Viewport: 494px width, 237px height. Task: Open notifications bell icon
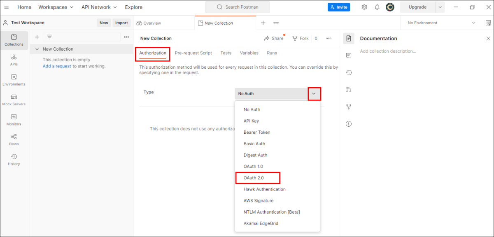(x=377, y=7)
